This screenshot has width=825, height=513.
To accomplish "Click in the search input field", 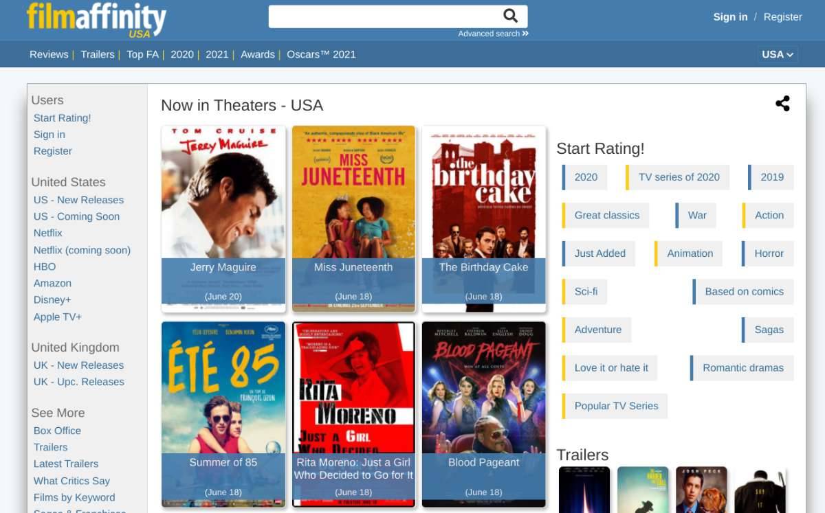I will tap(385, 16).
